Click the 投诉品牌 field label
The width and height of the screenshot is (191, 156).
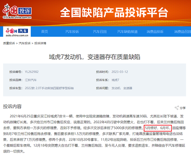coord(16,80)
